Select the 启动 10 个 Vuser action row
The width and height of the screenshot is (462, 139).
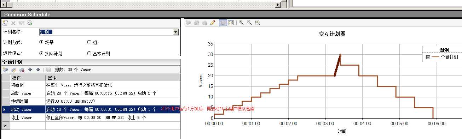[91, 109]
